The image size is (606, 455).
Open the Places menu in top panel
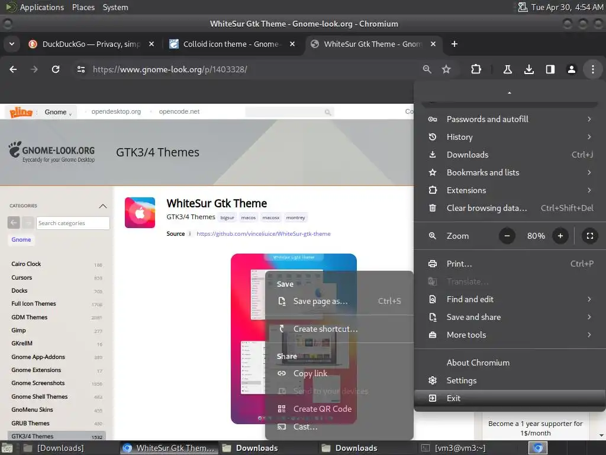(83, 7)
